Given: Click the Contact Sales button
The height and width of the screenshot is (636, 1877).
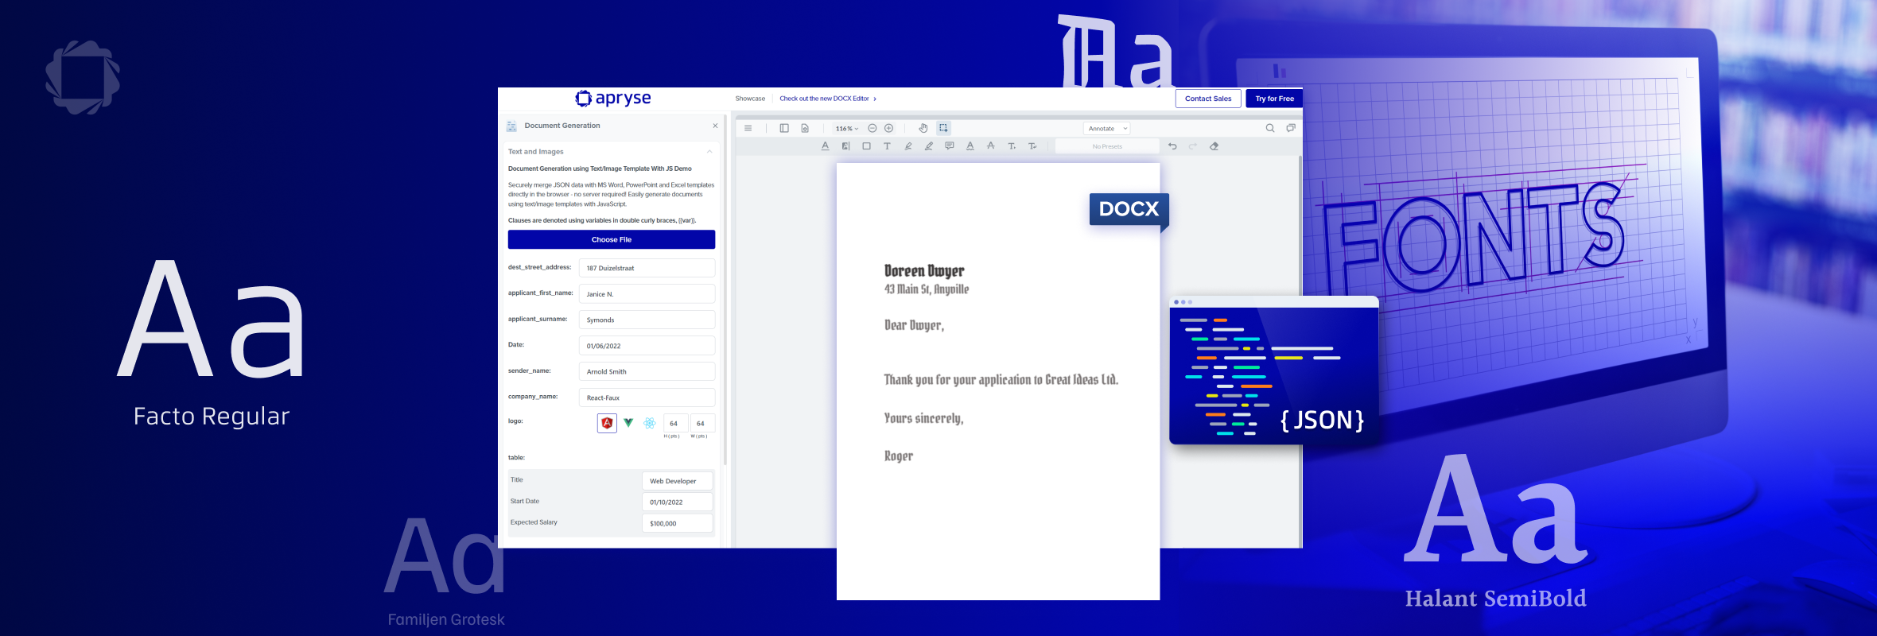Looking at the screenshot, I should pos(1208,99).
